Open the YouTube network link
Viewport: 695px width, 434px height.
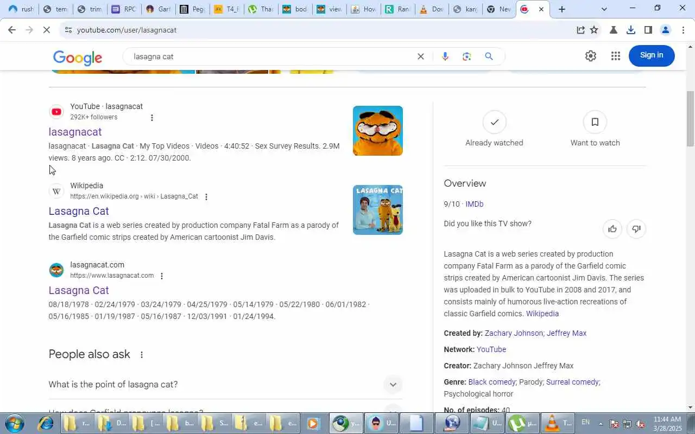[491, 349]
